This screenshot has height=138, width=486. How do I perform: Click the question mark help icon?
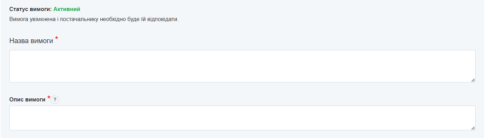pyautogui.click(x=55, y=100)
